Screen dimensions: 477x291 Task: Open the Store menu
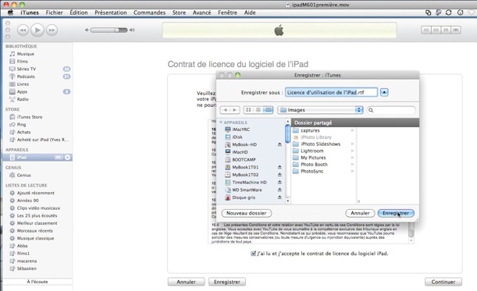(x=179, y=12)
